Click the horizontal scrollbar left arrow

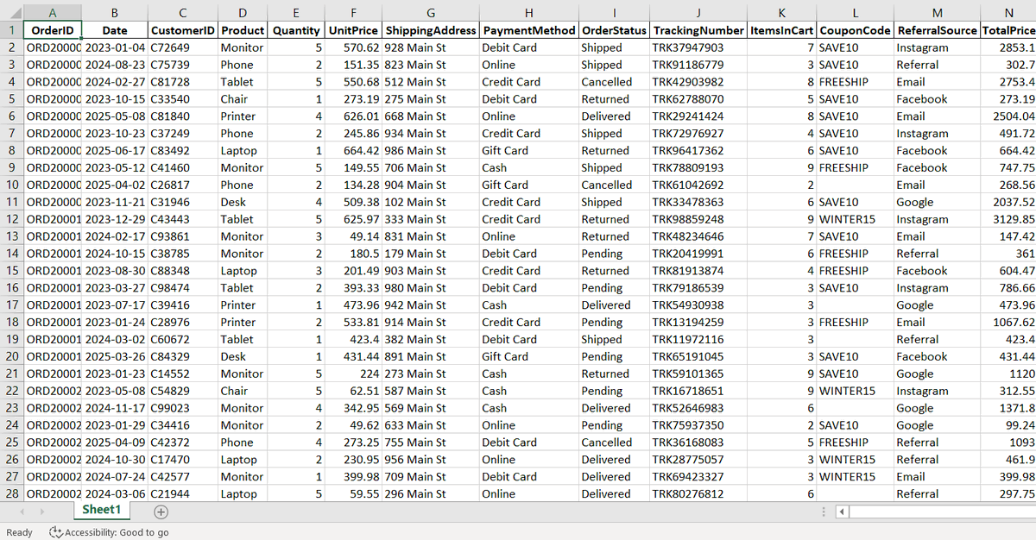[844, 512]
